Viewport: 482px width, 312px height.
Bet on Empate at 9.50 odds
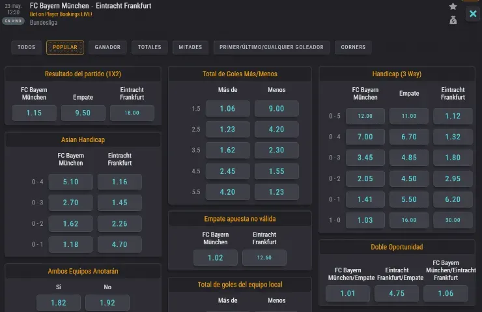pos(83,113)
